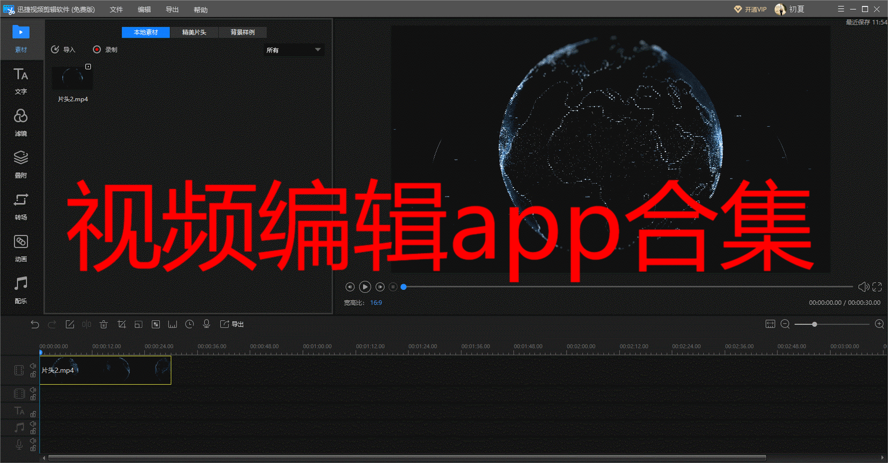
Task: Open the 编辑 menu
Action: point(144,10)
